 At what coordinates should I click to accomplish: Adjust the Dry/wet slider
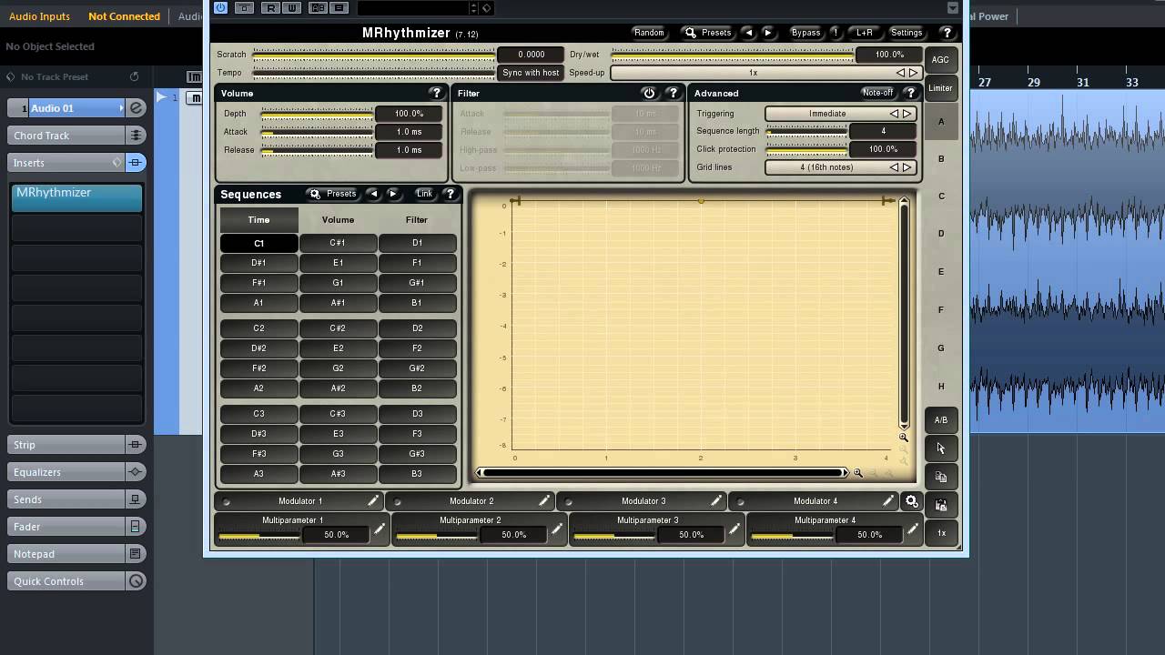click(732, 55)
